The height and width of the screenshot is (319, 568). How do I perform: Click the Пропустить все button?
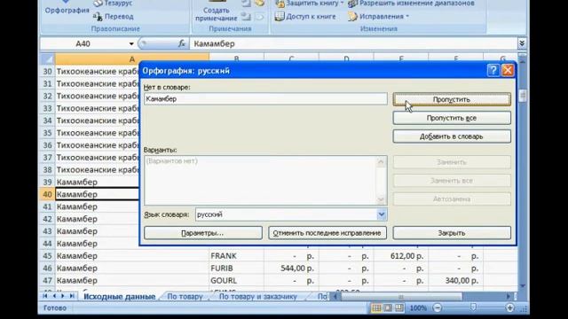pos(452,118)
